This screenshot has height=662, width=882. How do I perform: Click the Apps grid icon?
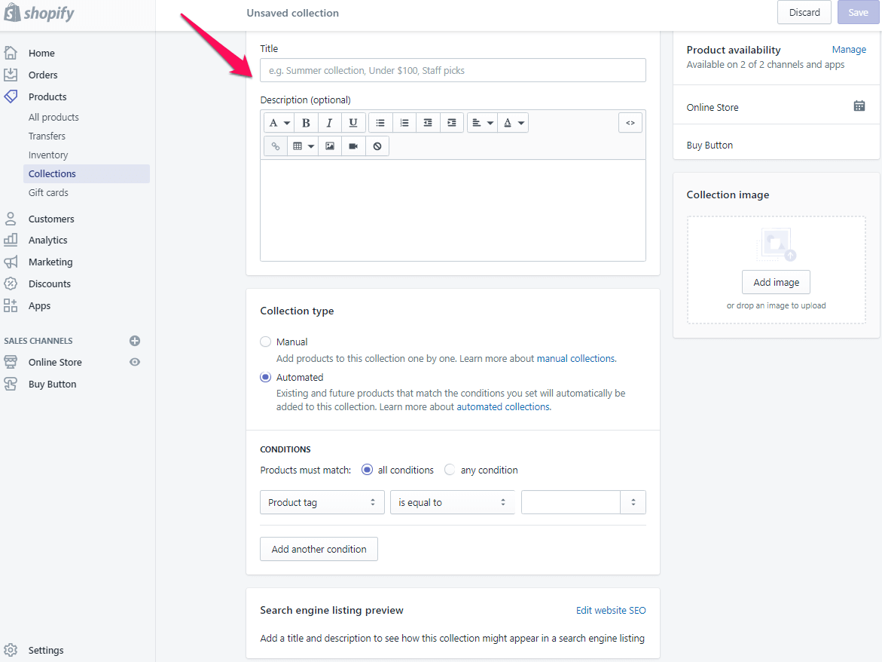click(x=11, y=305)
